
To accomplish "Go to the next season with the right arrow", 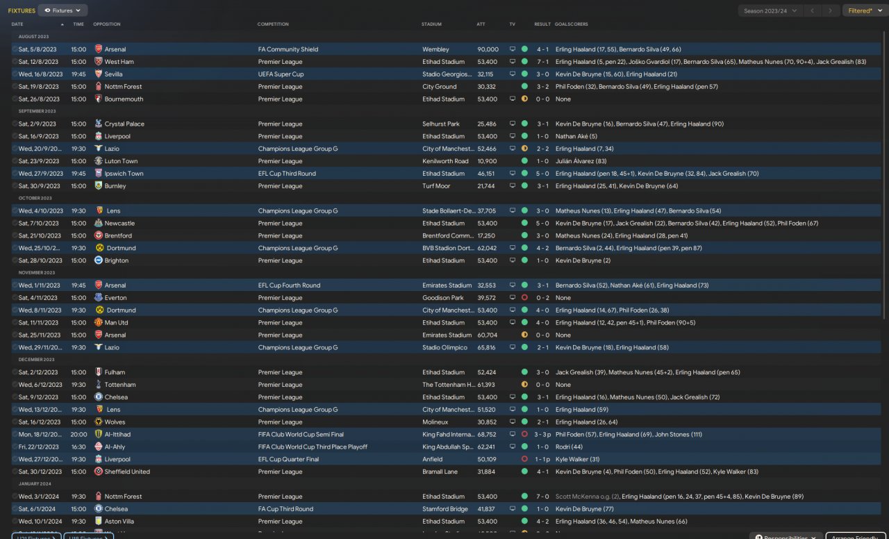I will 830,10.
